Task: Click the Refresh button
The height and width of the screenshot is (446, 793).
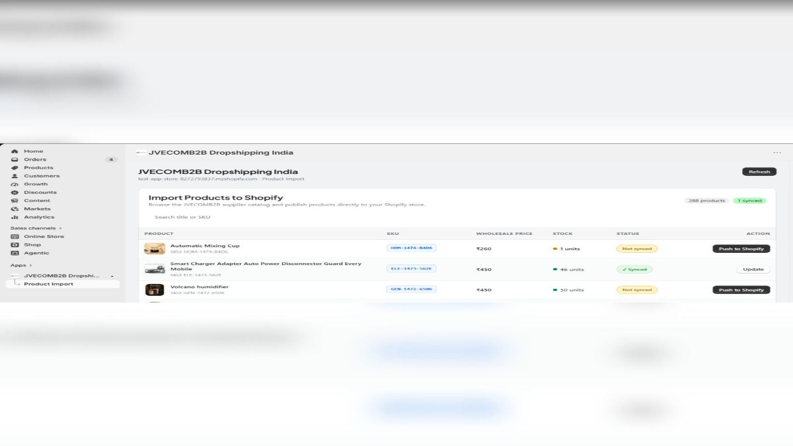Action: [759, 172]
